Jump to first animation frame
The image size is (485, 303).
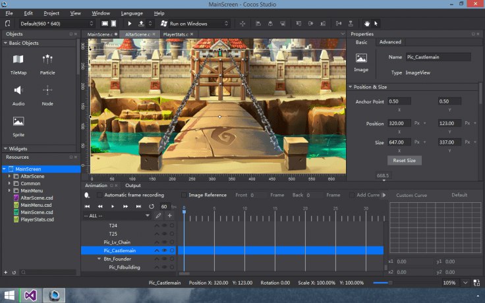coord(87,206)
